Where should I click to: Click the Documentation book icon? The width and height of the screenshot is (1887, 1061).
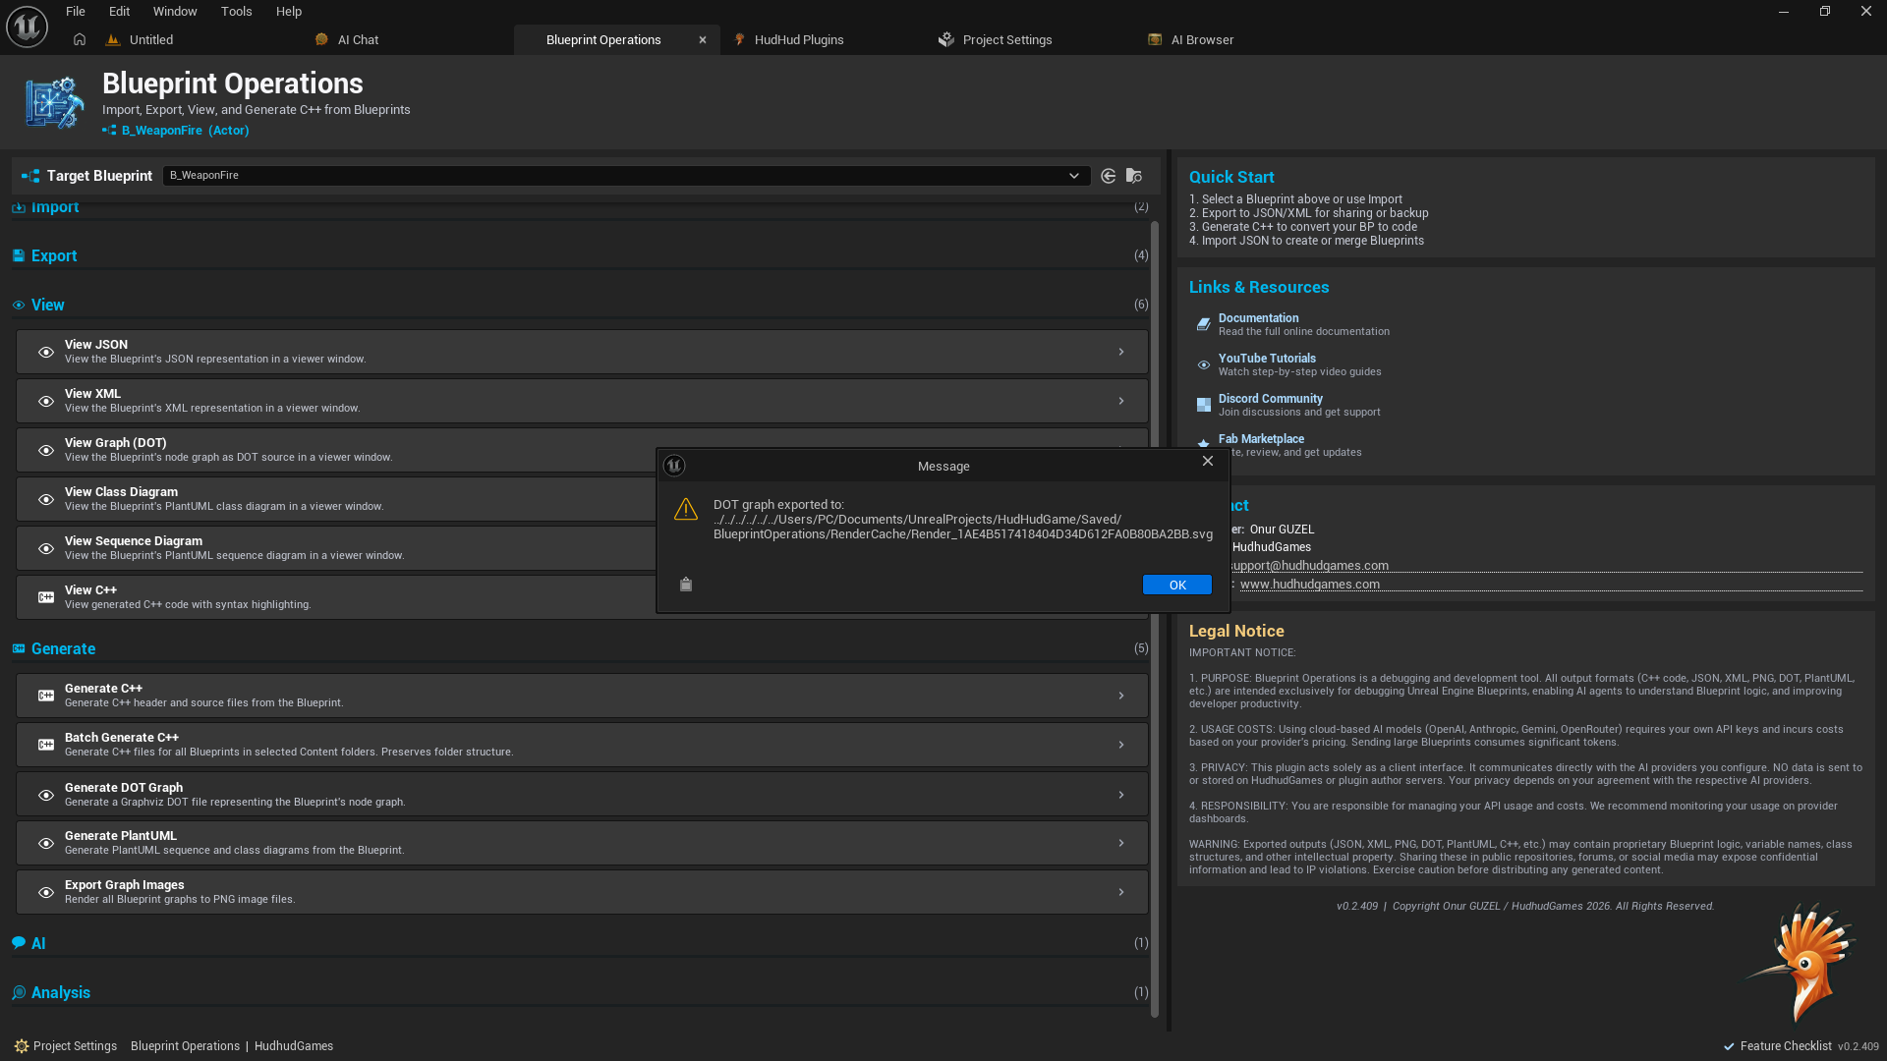point(1203,324)
